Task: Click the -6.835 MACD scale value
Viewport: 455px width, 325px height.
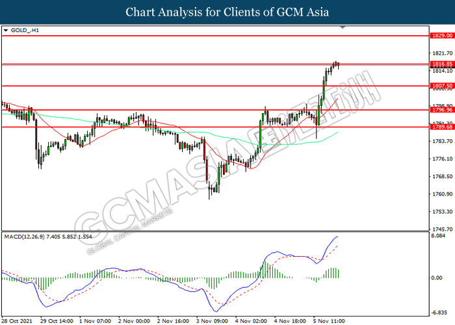Action: point(439,313)
